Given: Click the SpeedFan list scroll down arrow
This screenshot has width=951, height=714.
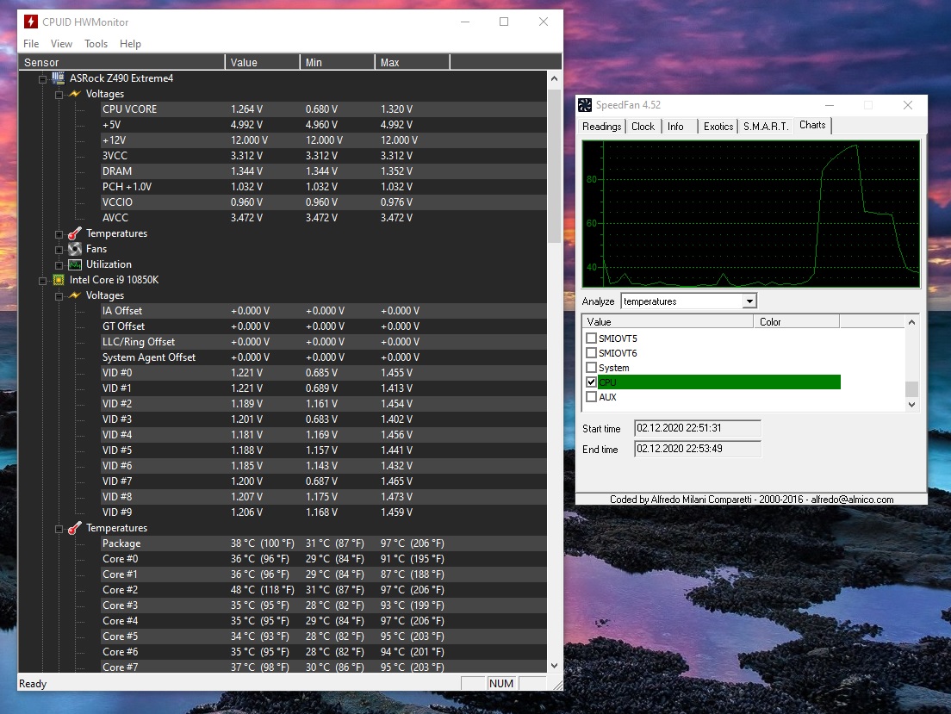Looking at the screenshot, I should tap(911, 405).
